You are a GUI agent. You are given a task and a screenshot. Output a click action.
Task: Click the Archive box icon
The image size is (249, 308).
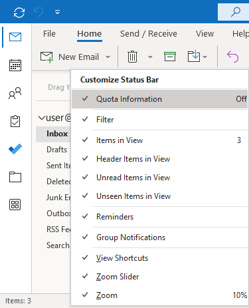tap(170, 57)
